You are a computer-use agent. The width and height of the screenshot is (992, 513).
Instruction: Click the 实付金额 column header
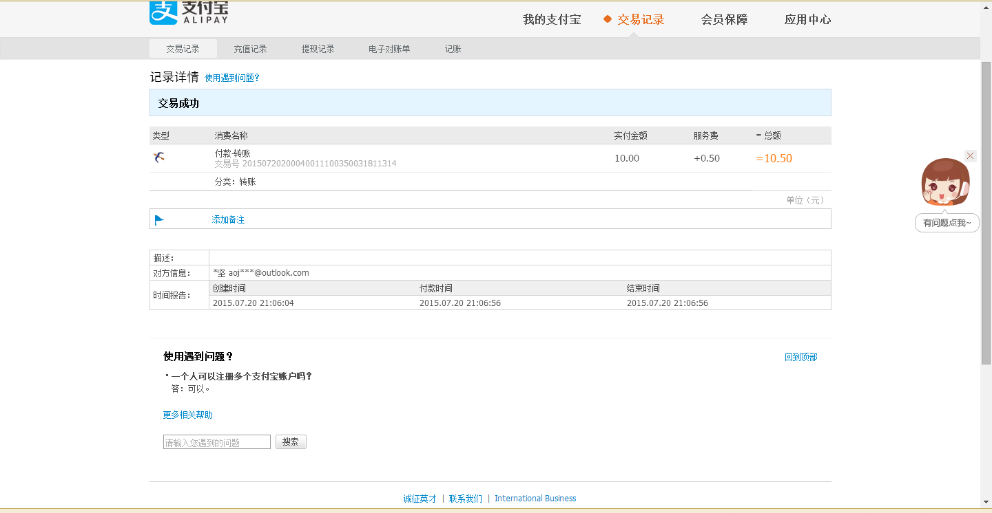pyautogui.click(x=631, y=135)
